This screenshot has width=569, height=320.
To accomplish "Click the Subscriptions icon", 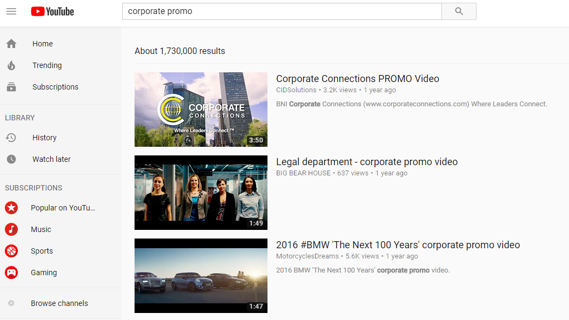I will click(x=11, y=87).
